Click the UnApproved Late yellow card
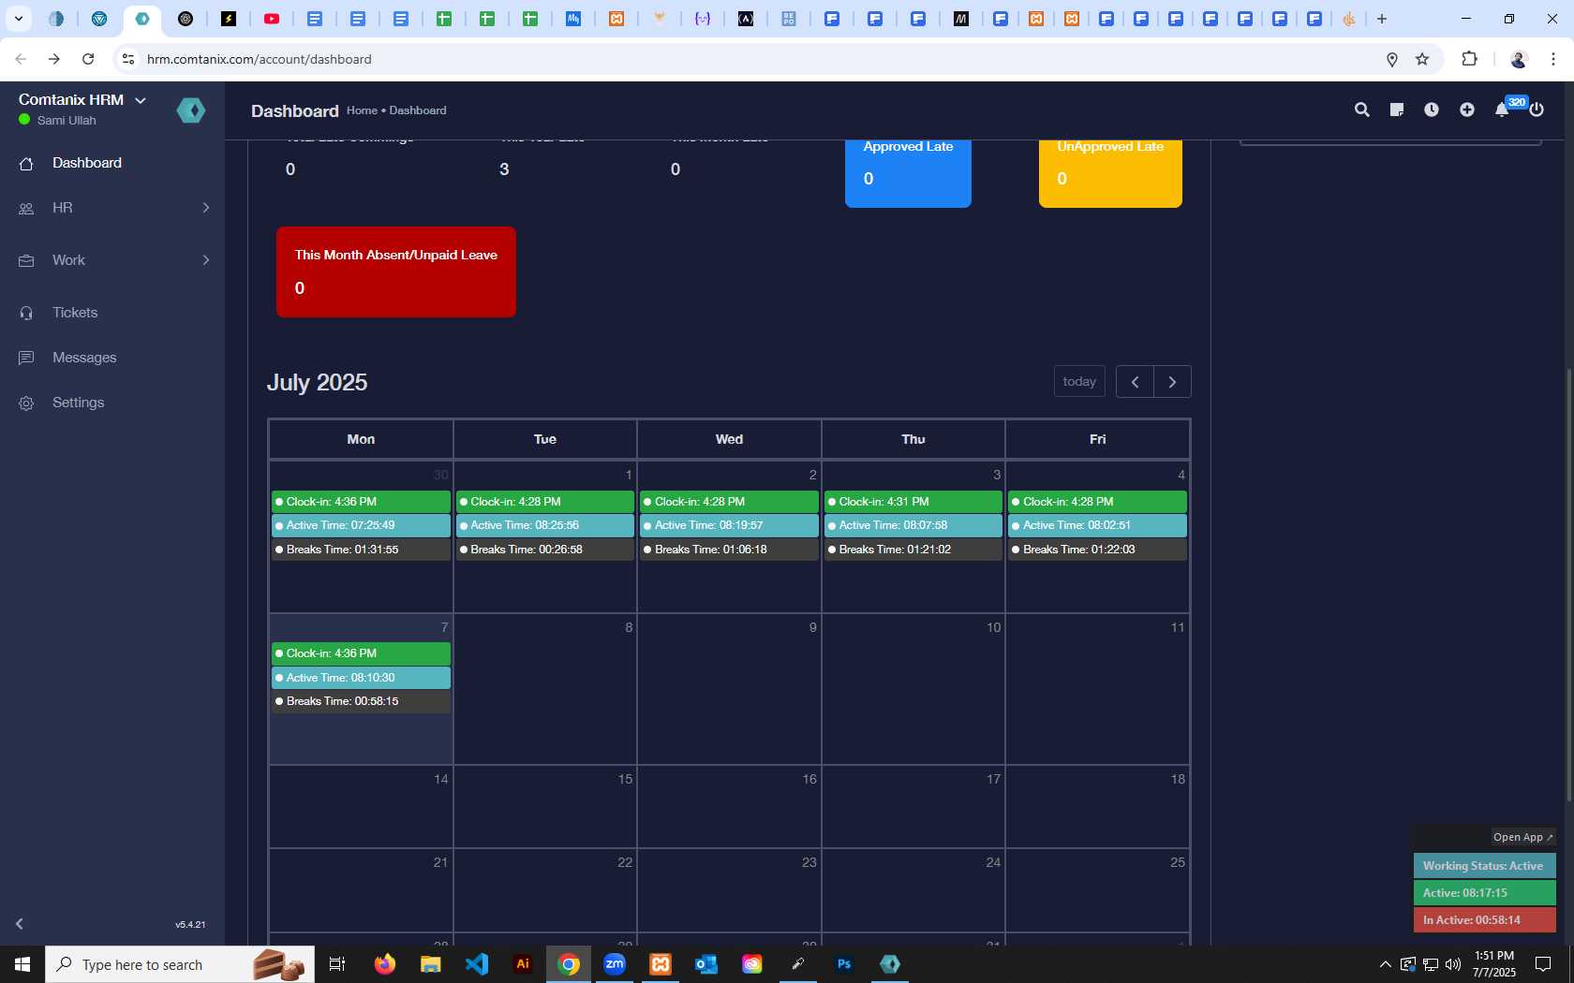This screenshot has height=983, width=1574. tap(1110, 173)
